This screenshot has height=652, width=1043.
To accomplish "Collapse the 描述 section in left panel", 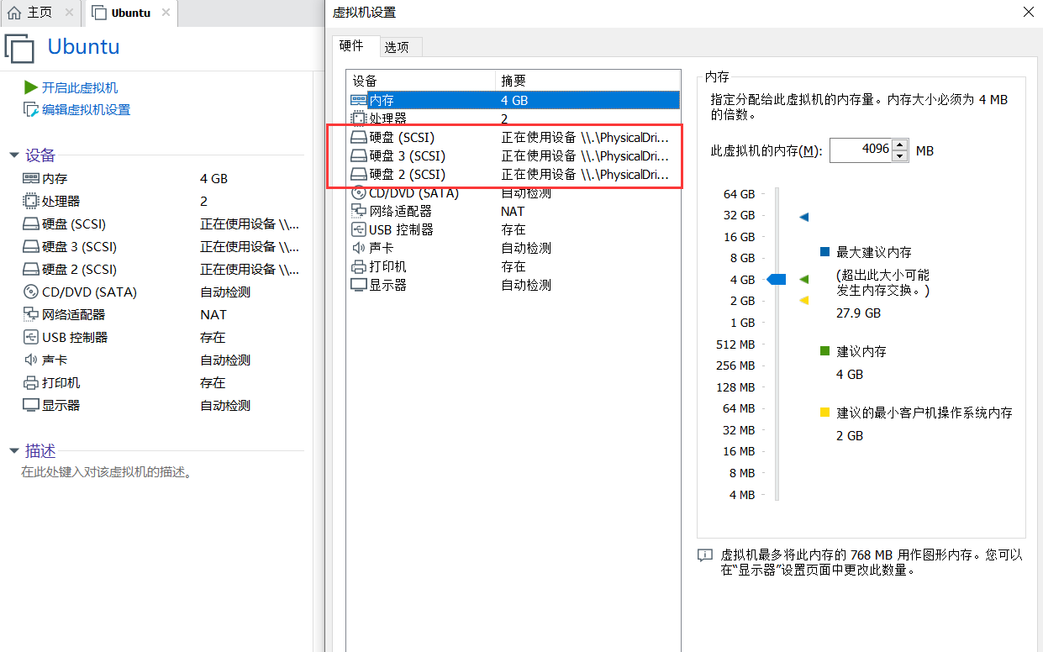I will tap(13, 451).
